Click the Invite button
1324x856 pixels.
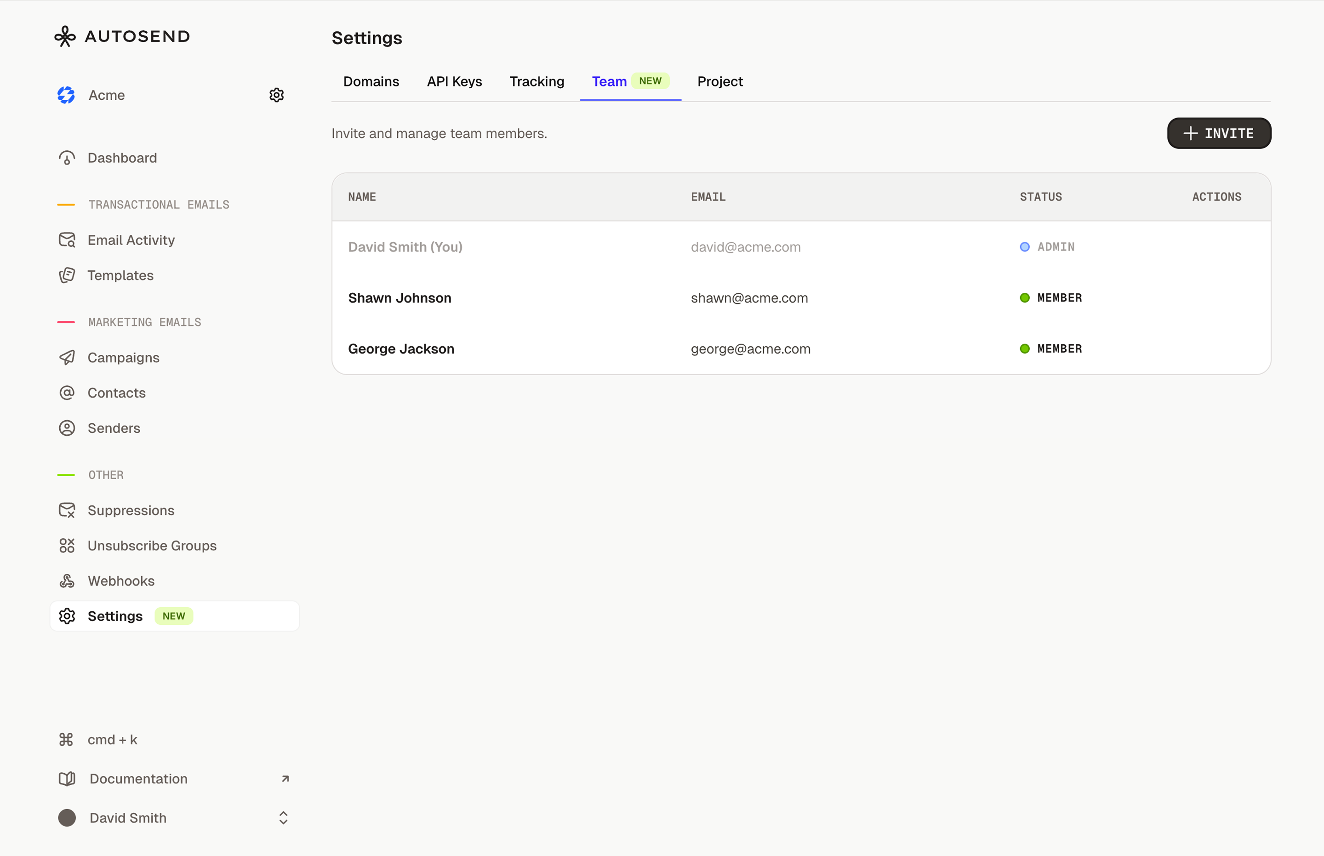pyautogui.click(x=1218, y=133)
